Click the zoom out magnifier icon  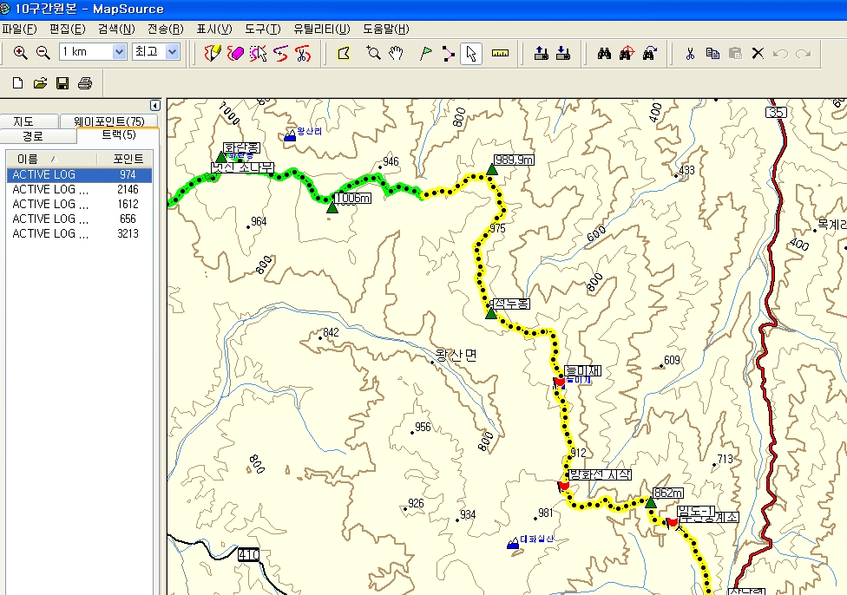pos(43,52)
